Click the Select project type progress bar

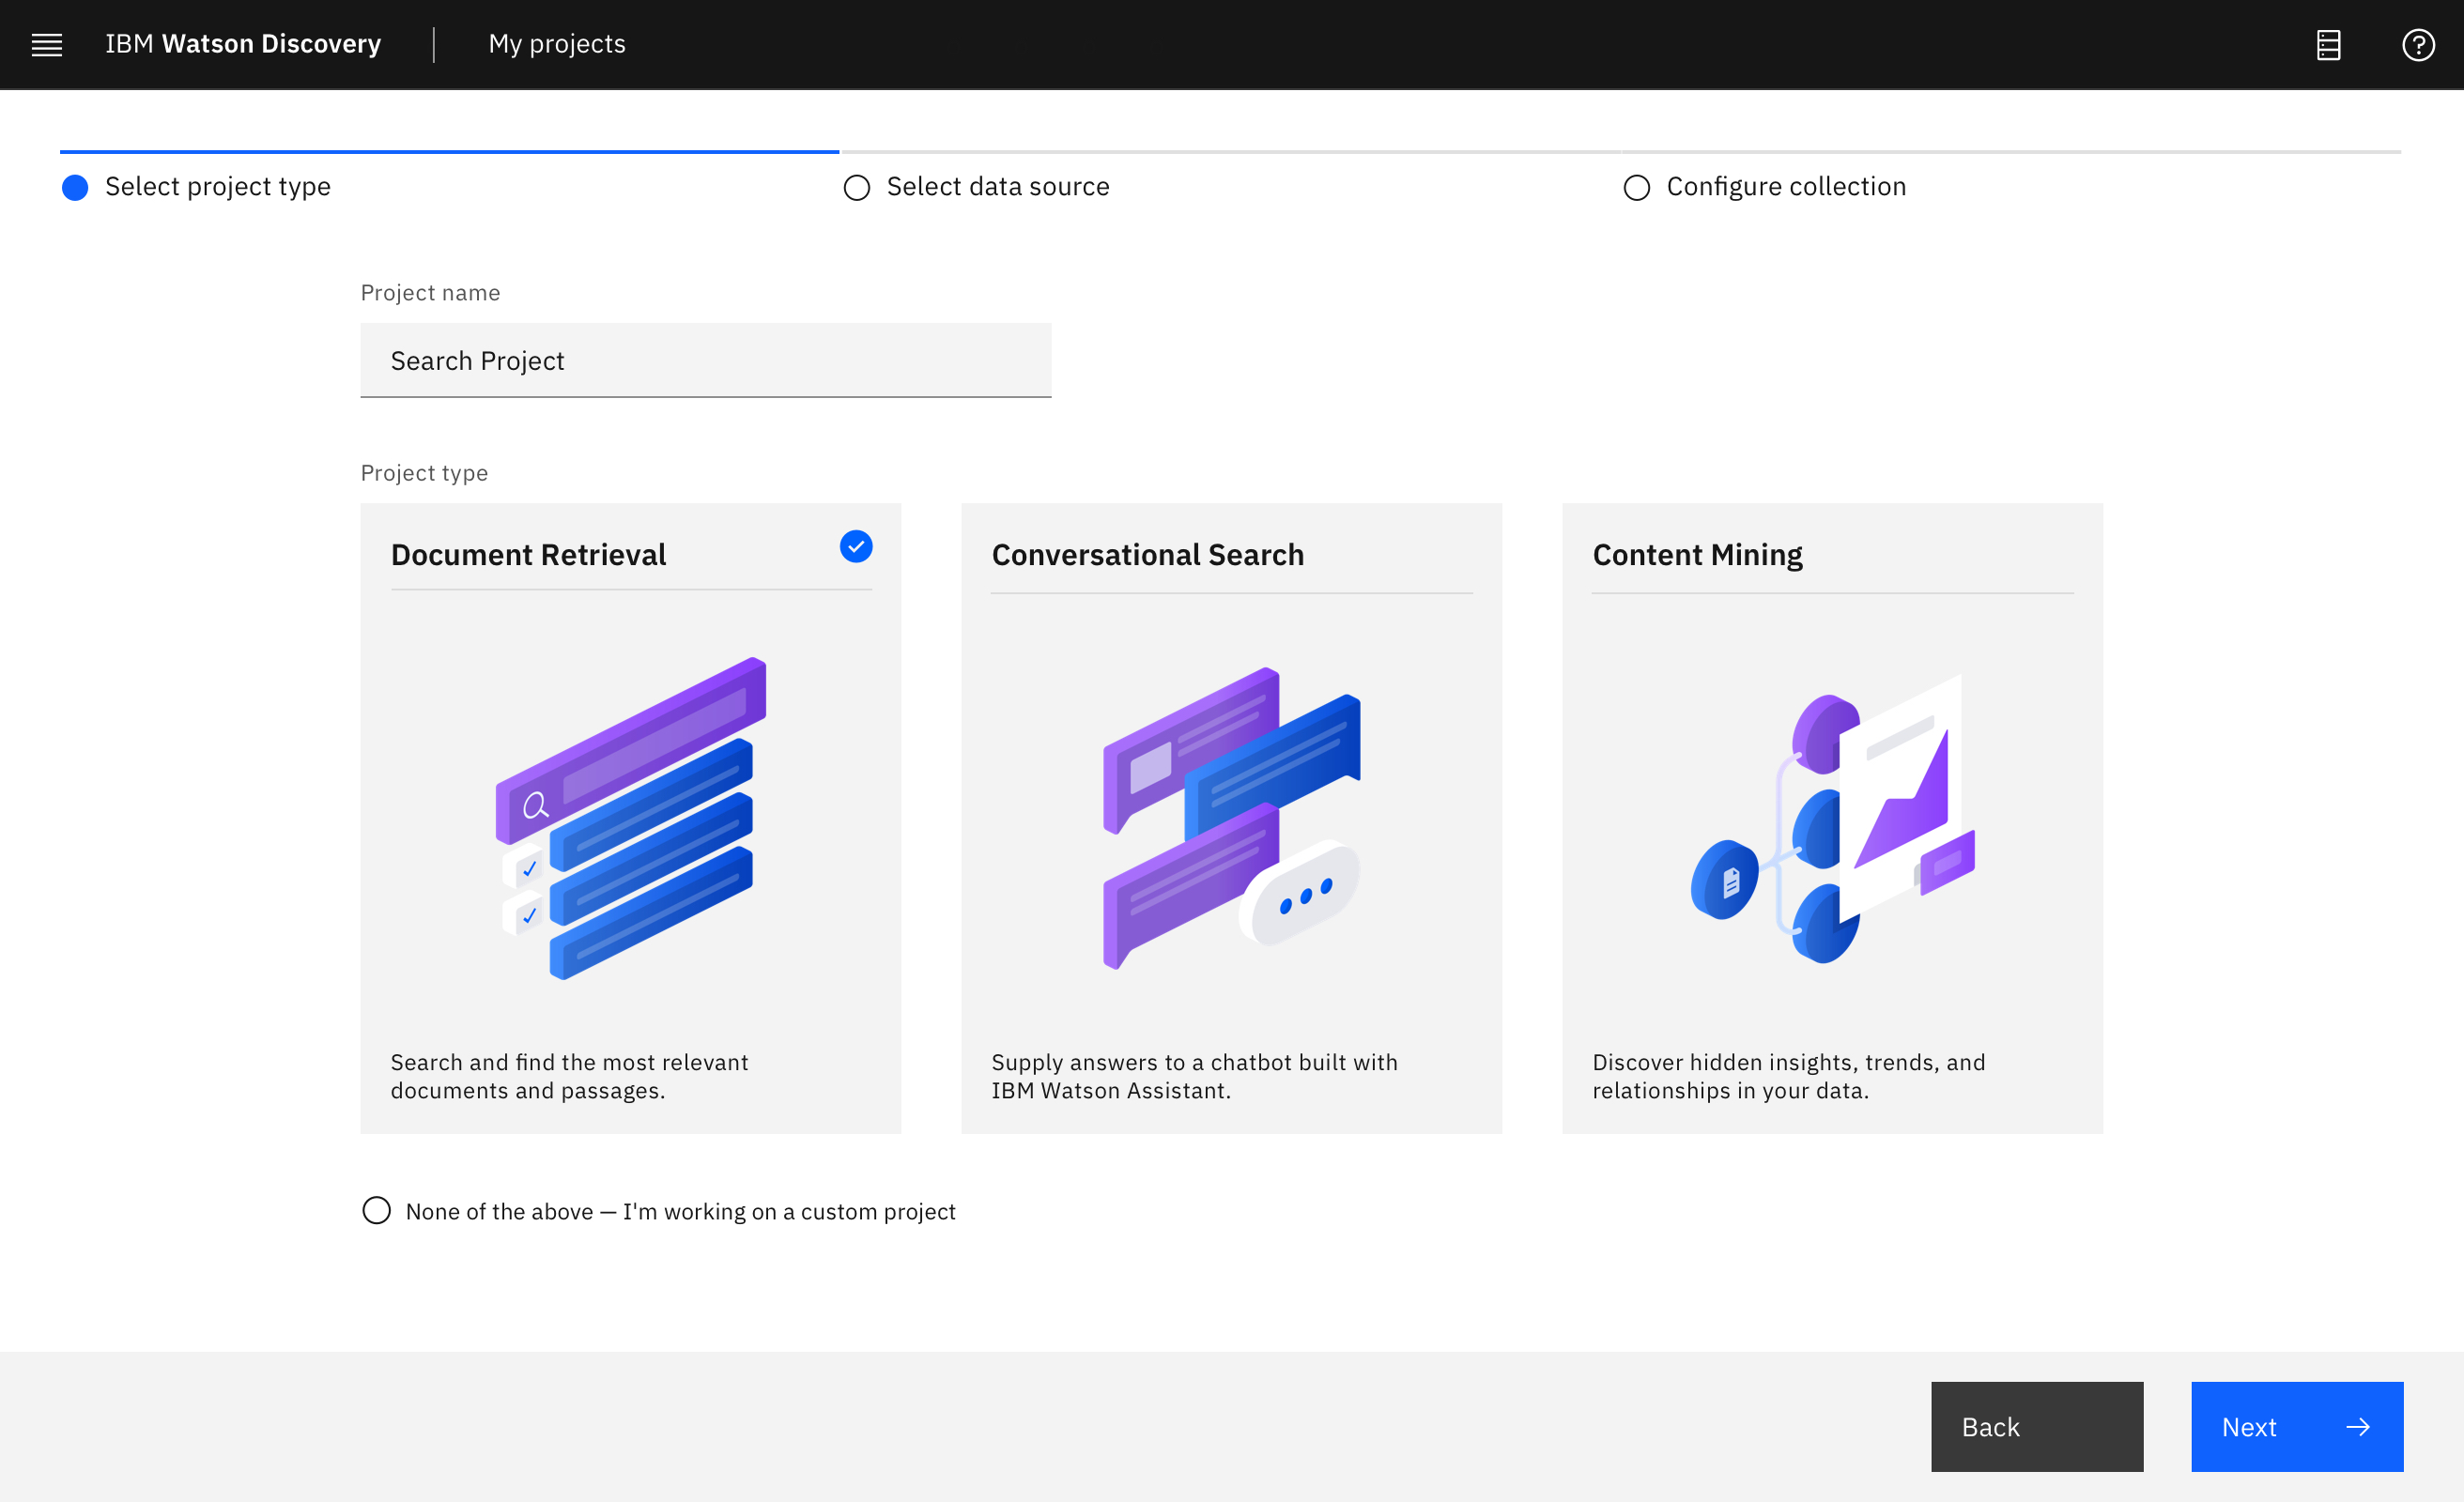pos(448,150)
